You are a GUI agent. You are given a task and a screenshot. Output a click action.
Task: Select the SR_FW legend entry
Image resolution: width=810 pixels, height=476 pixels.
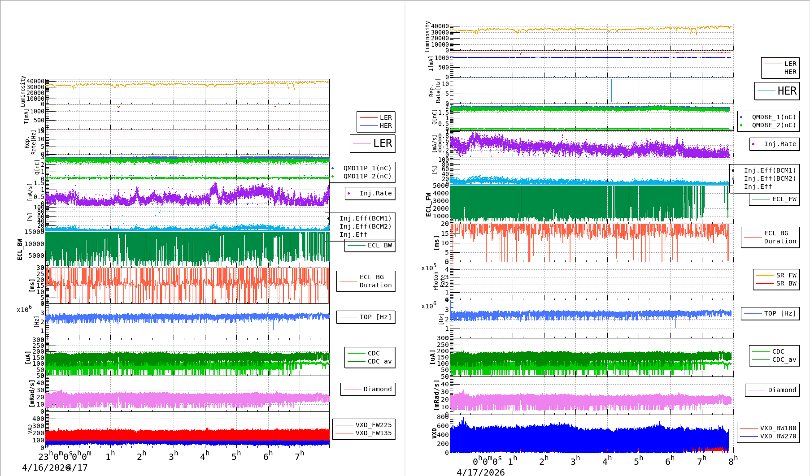pos(786,275)
